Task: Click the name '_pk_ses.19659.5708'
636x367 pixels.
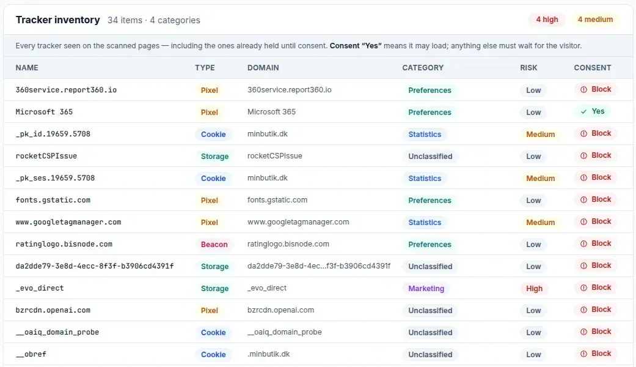Action: (55, 178)
